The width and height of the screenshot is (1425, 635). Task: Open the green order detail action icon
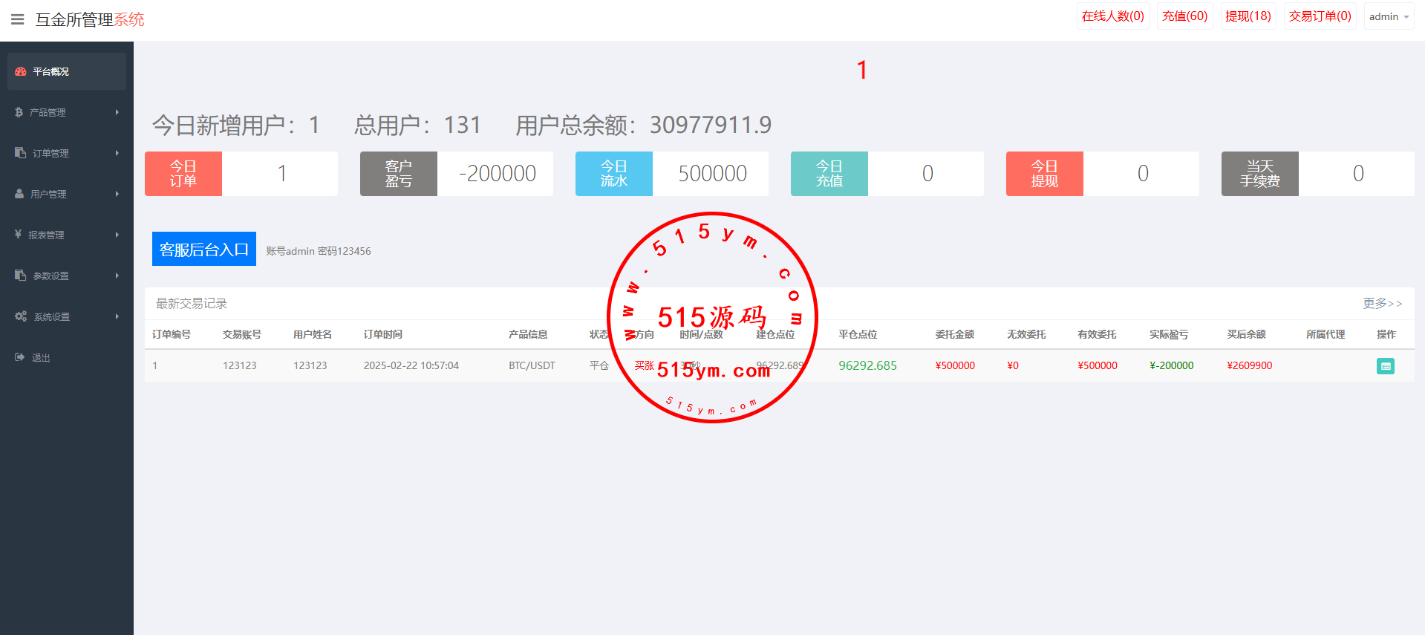(1385, 366)
